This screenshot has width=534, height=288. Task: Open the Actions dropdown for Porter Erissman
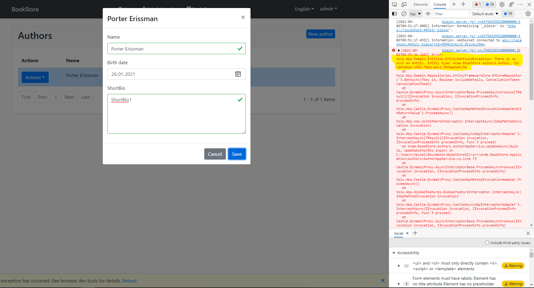35,77
